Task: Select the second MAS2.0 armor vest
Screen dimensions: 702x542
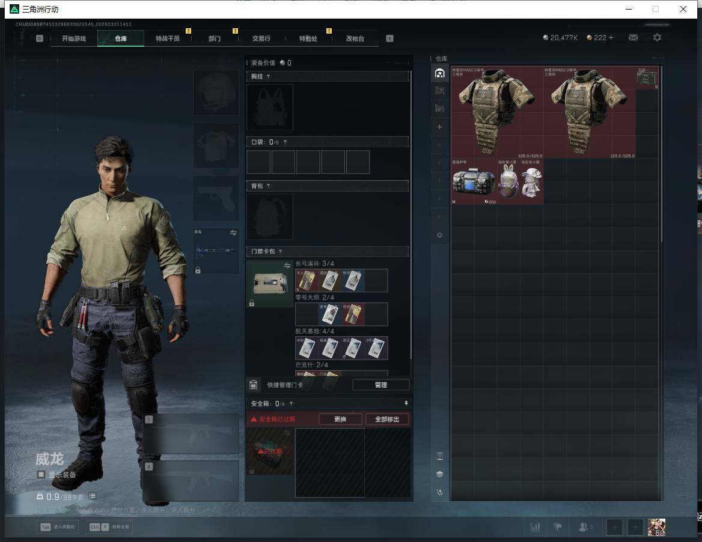Action: click(589, 113)
